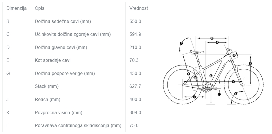The image size is (272, 134).
Task: Click the "Dolžina sedežne cevi (mm)" row
Action: click(63, 21)
